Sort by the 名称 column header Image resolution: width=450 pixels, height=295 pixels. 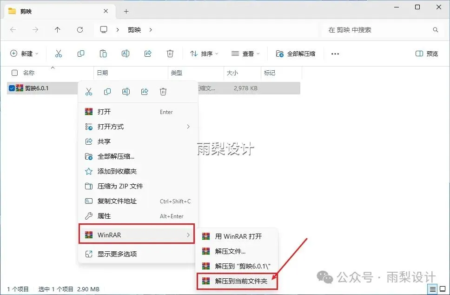[29, 73]
